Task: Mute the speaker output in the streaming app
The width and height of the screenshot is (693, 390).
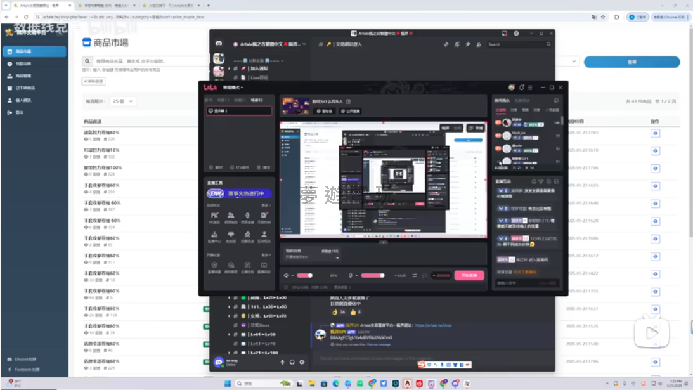Action: (x=287, y=275)
